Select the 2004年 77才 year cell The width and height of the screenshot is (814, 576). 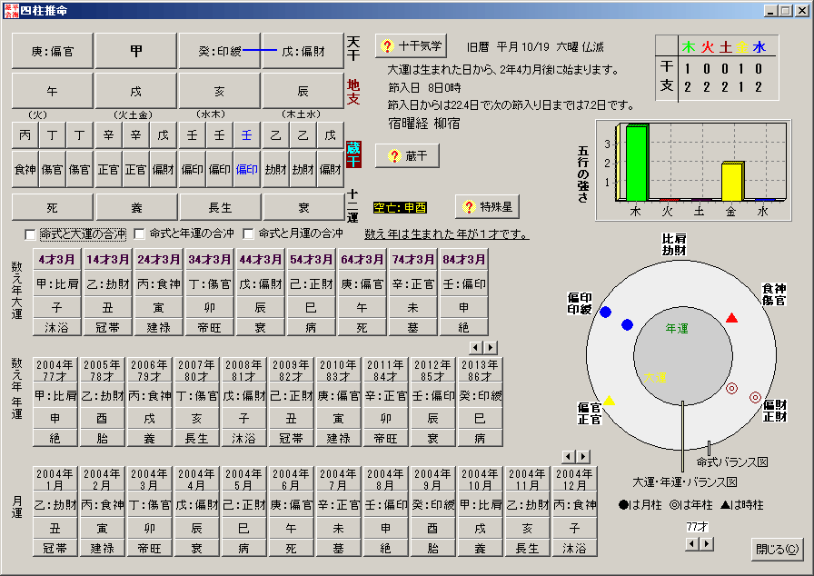click(55, 370)
